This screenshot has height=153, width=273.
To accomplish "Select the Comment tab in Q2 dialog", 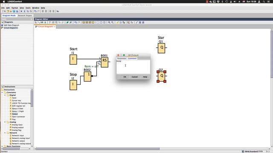I will click(132, 59).
